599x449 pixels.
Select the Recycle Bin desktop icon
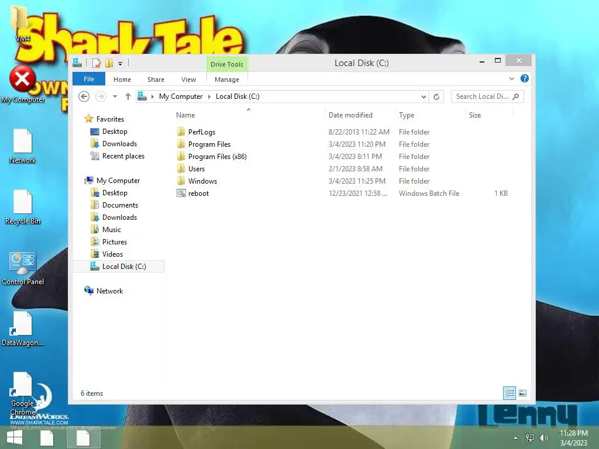[x=23, y=208]
